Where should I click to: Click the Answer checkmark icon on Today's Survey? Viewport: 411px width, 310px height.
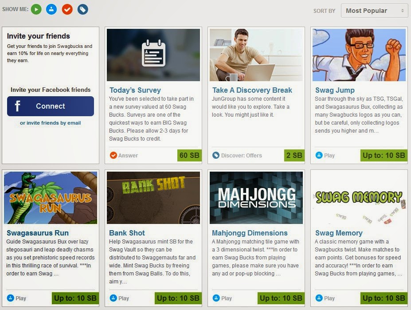(x=114, y=156)
